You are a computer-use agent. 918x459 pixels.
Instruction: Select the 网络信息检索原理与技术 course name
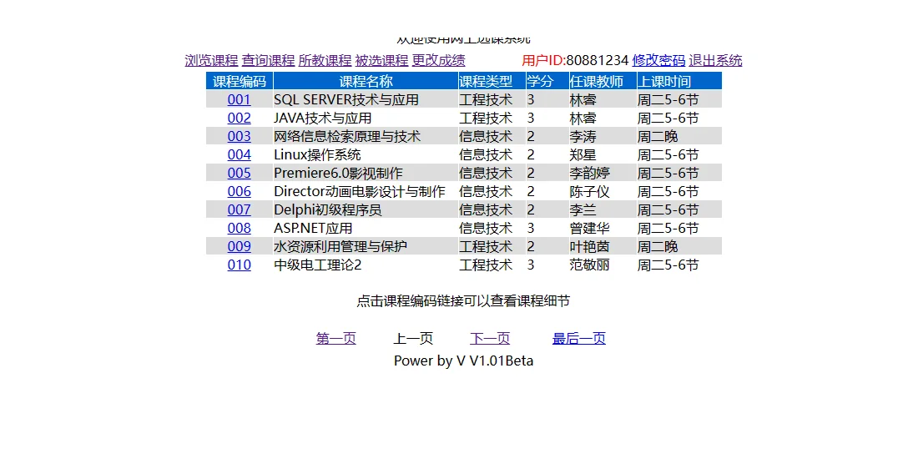pos(347,136)
